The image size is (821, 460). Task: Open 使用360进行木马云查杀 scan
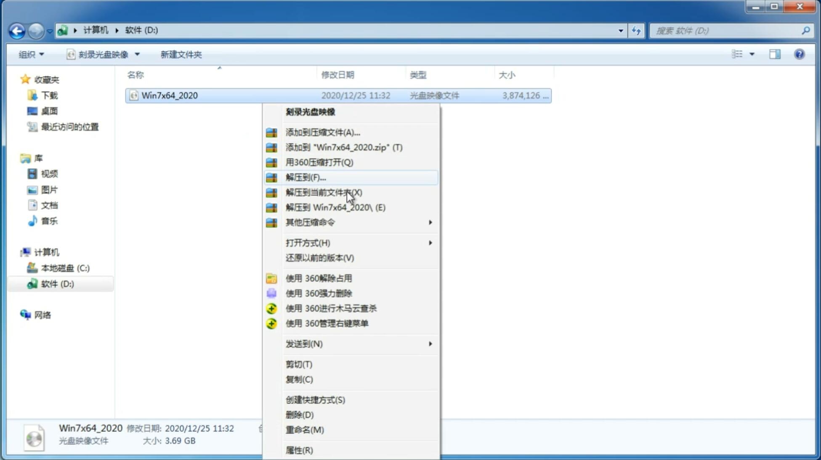(x=331, y=308)
